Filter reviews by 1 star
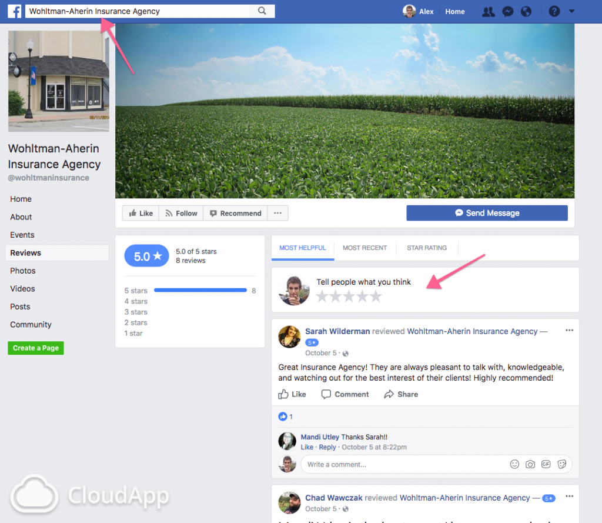 133,334
